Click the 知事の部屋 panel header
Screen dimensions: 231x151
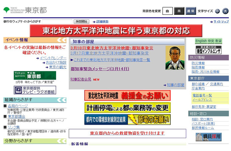[128, 42]
